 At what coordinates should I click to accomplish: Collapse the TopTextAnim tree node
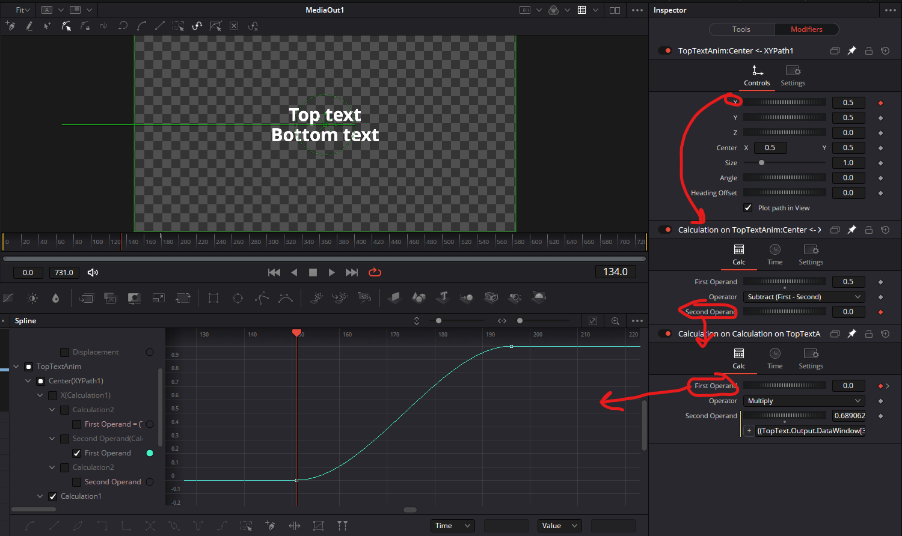tap(16, 367)
